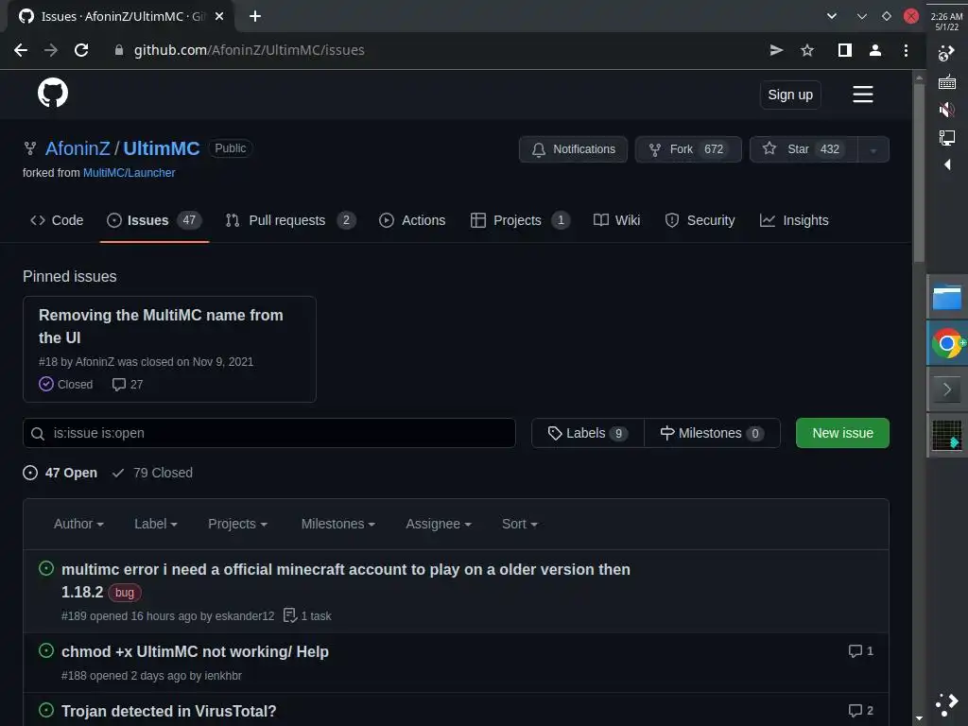
Task: Expand the shelf chevron arrow
Action: (x=947, y=389)
